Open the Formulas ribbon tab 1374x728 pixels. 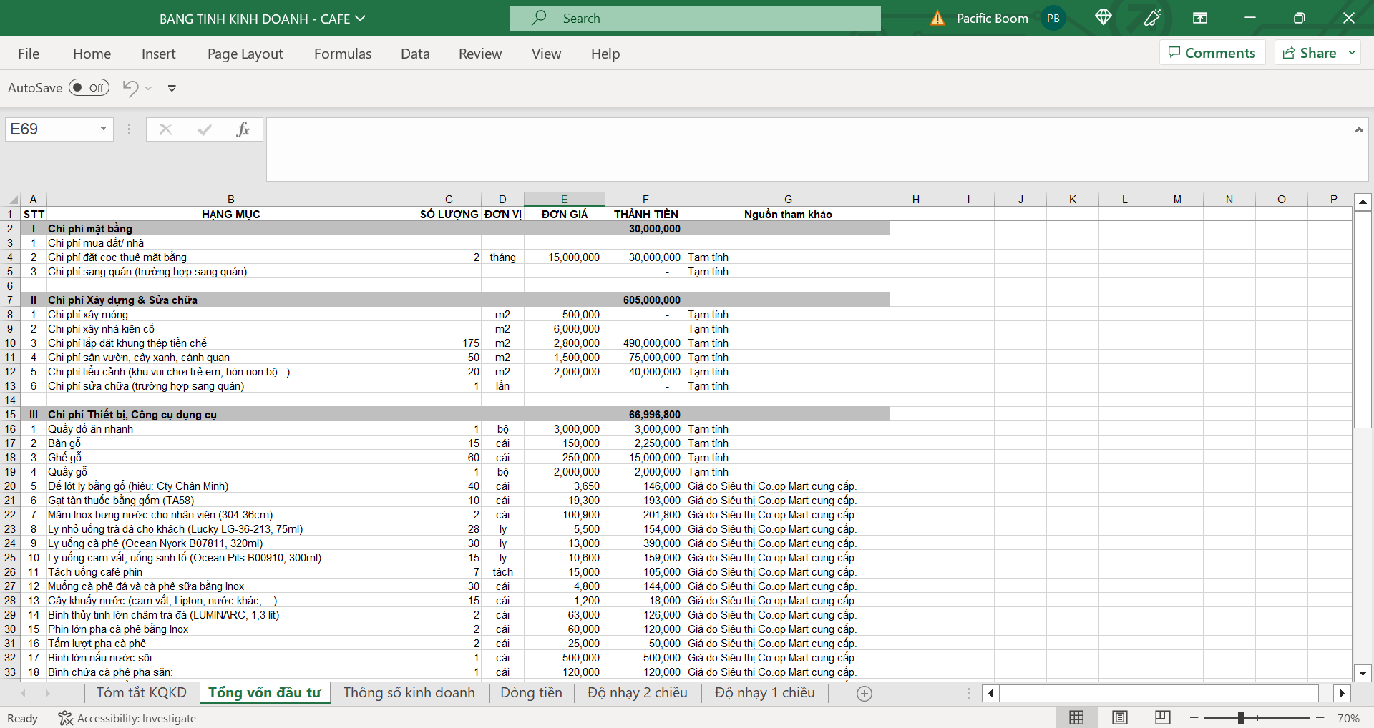tap(343, 54)
